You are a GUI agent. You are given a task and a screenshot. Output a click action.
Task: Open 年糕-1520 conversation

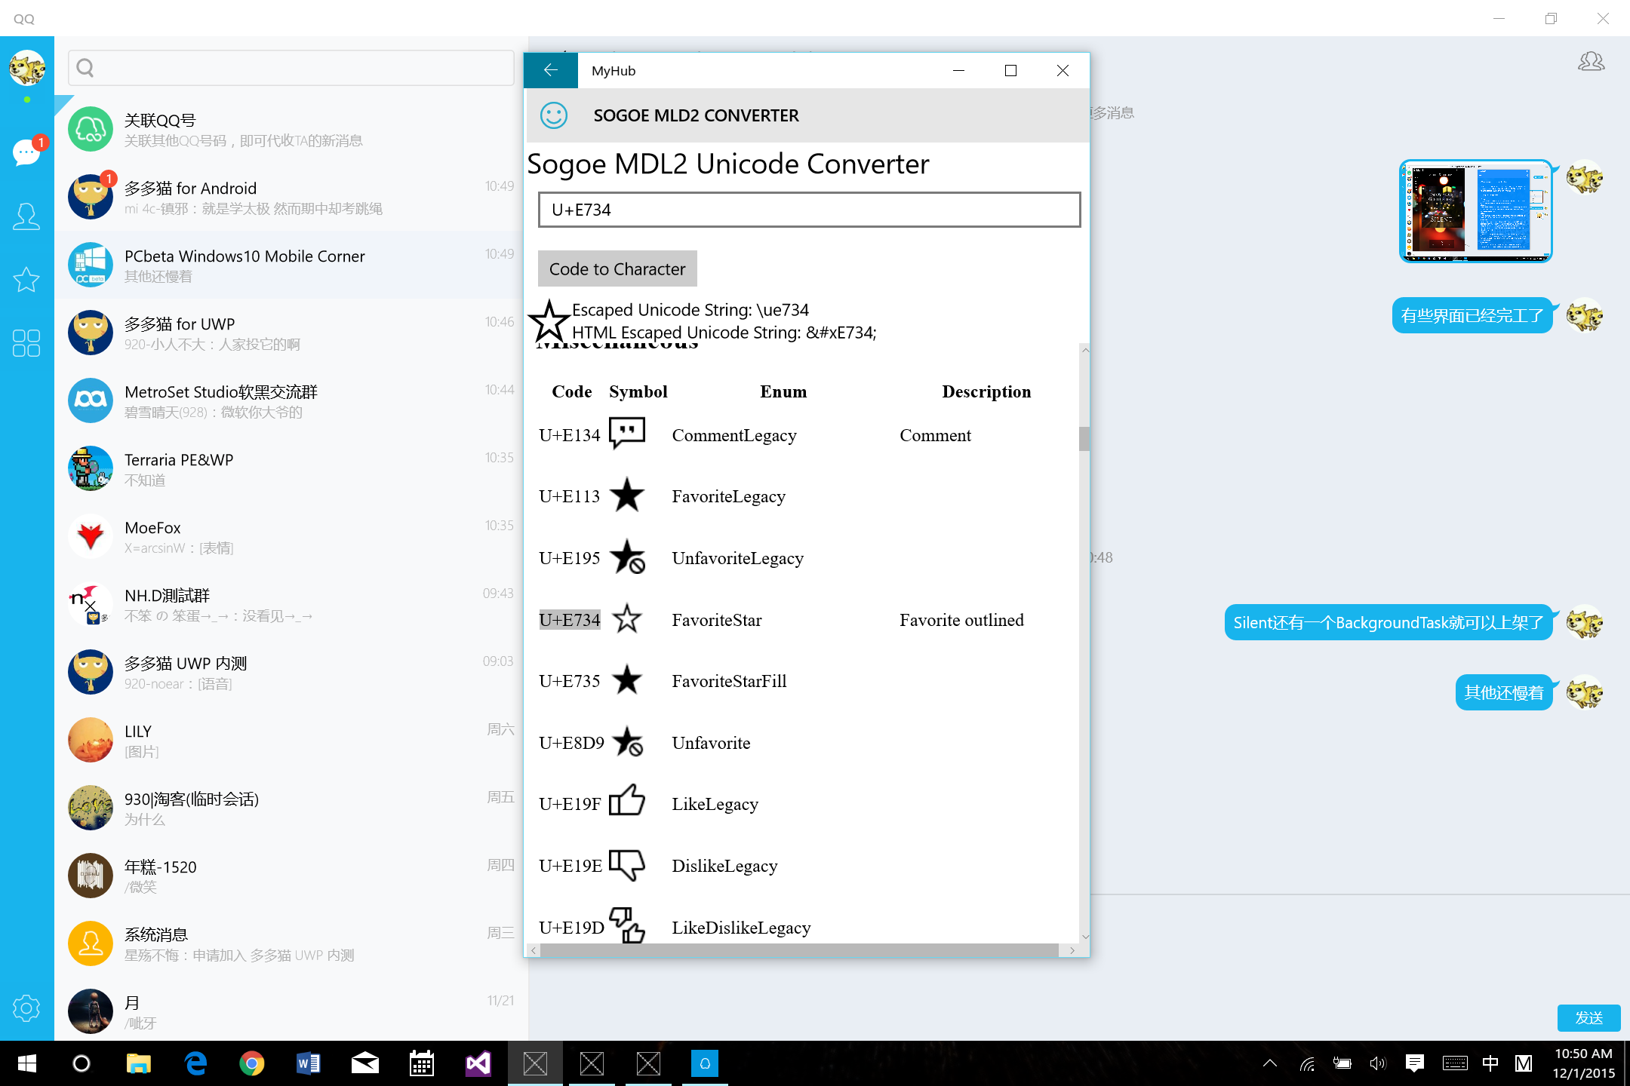(x=291, y=876)
